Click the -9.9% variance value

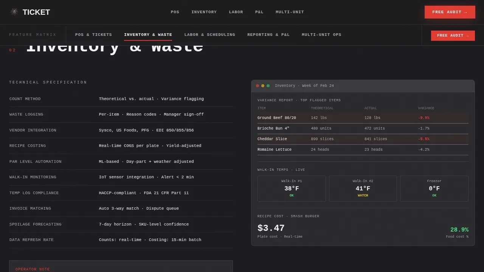click(423, 118)
